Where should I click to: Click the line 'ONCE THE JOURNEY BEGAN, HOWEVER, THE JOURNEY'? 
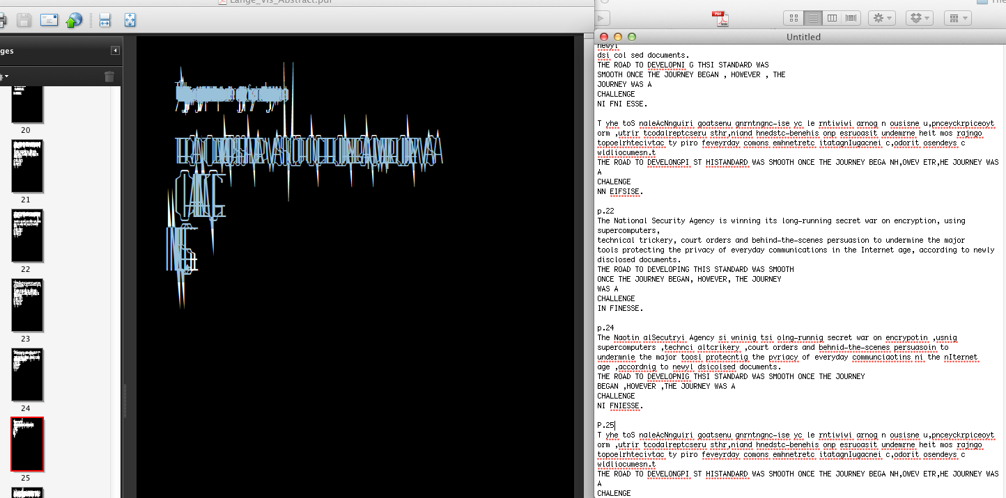[x=689, y=279]
